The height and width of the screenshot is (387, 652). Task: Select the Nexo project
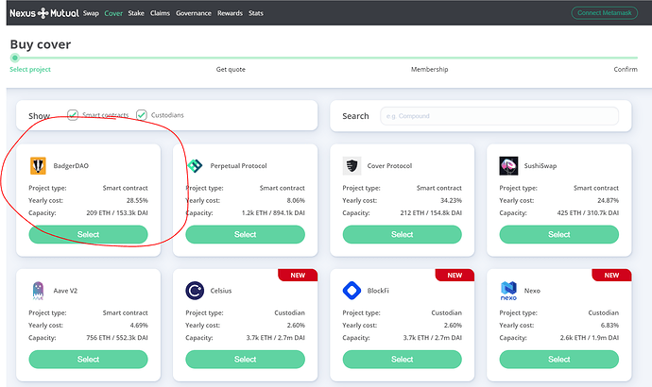click(558, 360)
